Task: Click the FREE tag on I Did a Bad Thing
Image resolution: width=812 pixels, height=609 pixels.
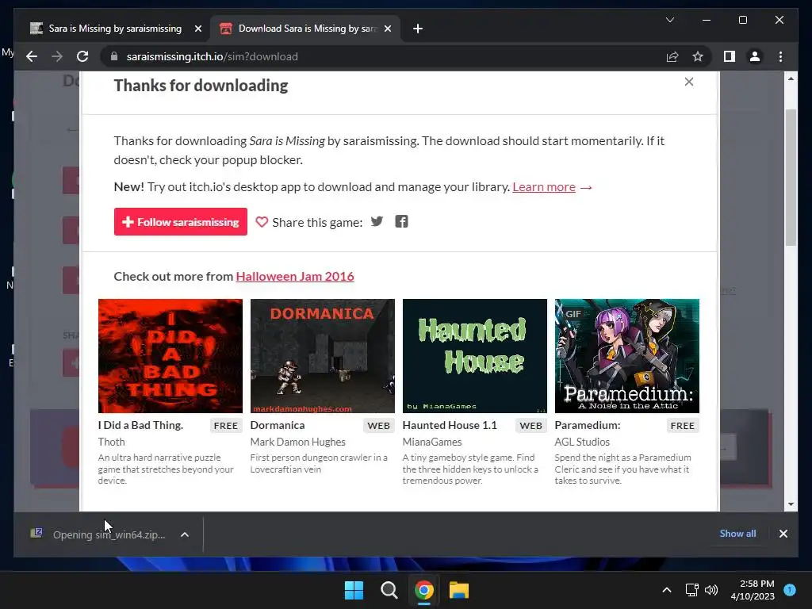Action: 226,426
